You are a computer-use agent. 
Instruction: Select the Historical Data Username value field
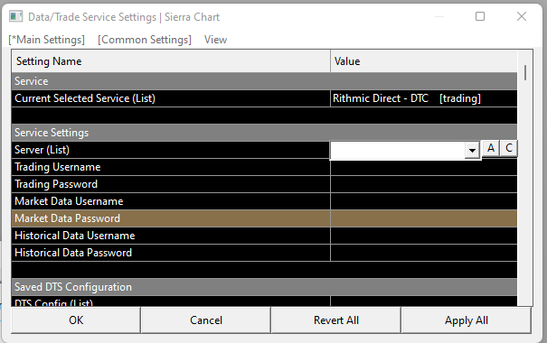[423, 236]
